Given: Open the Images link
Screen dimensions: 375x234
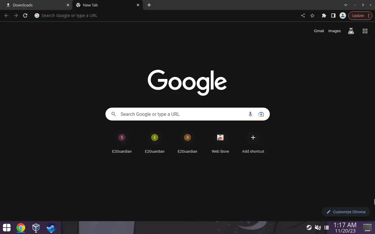Looking at the screenshot, I should [x=335, y=31].
